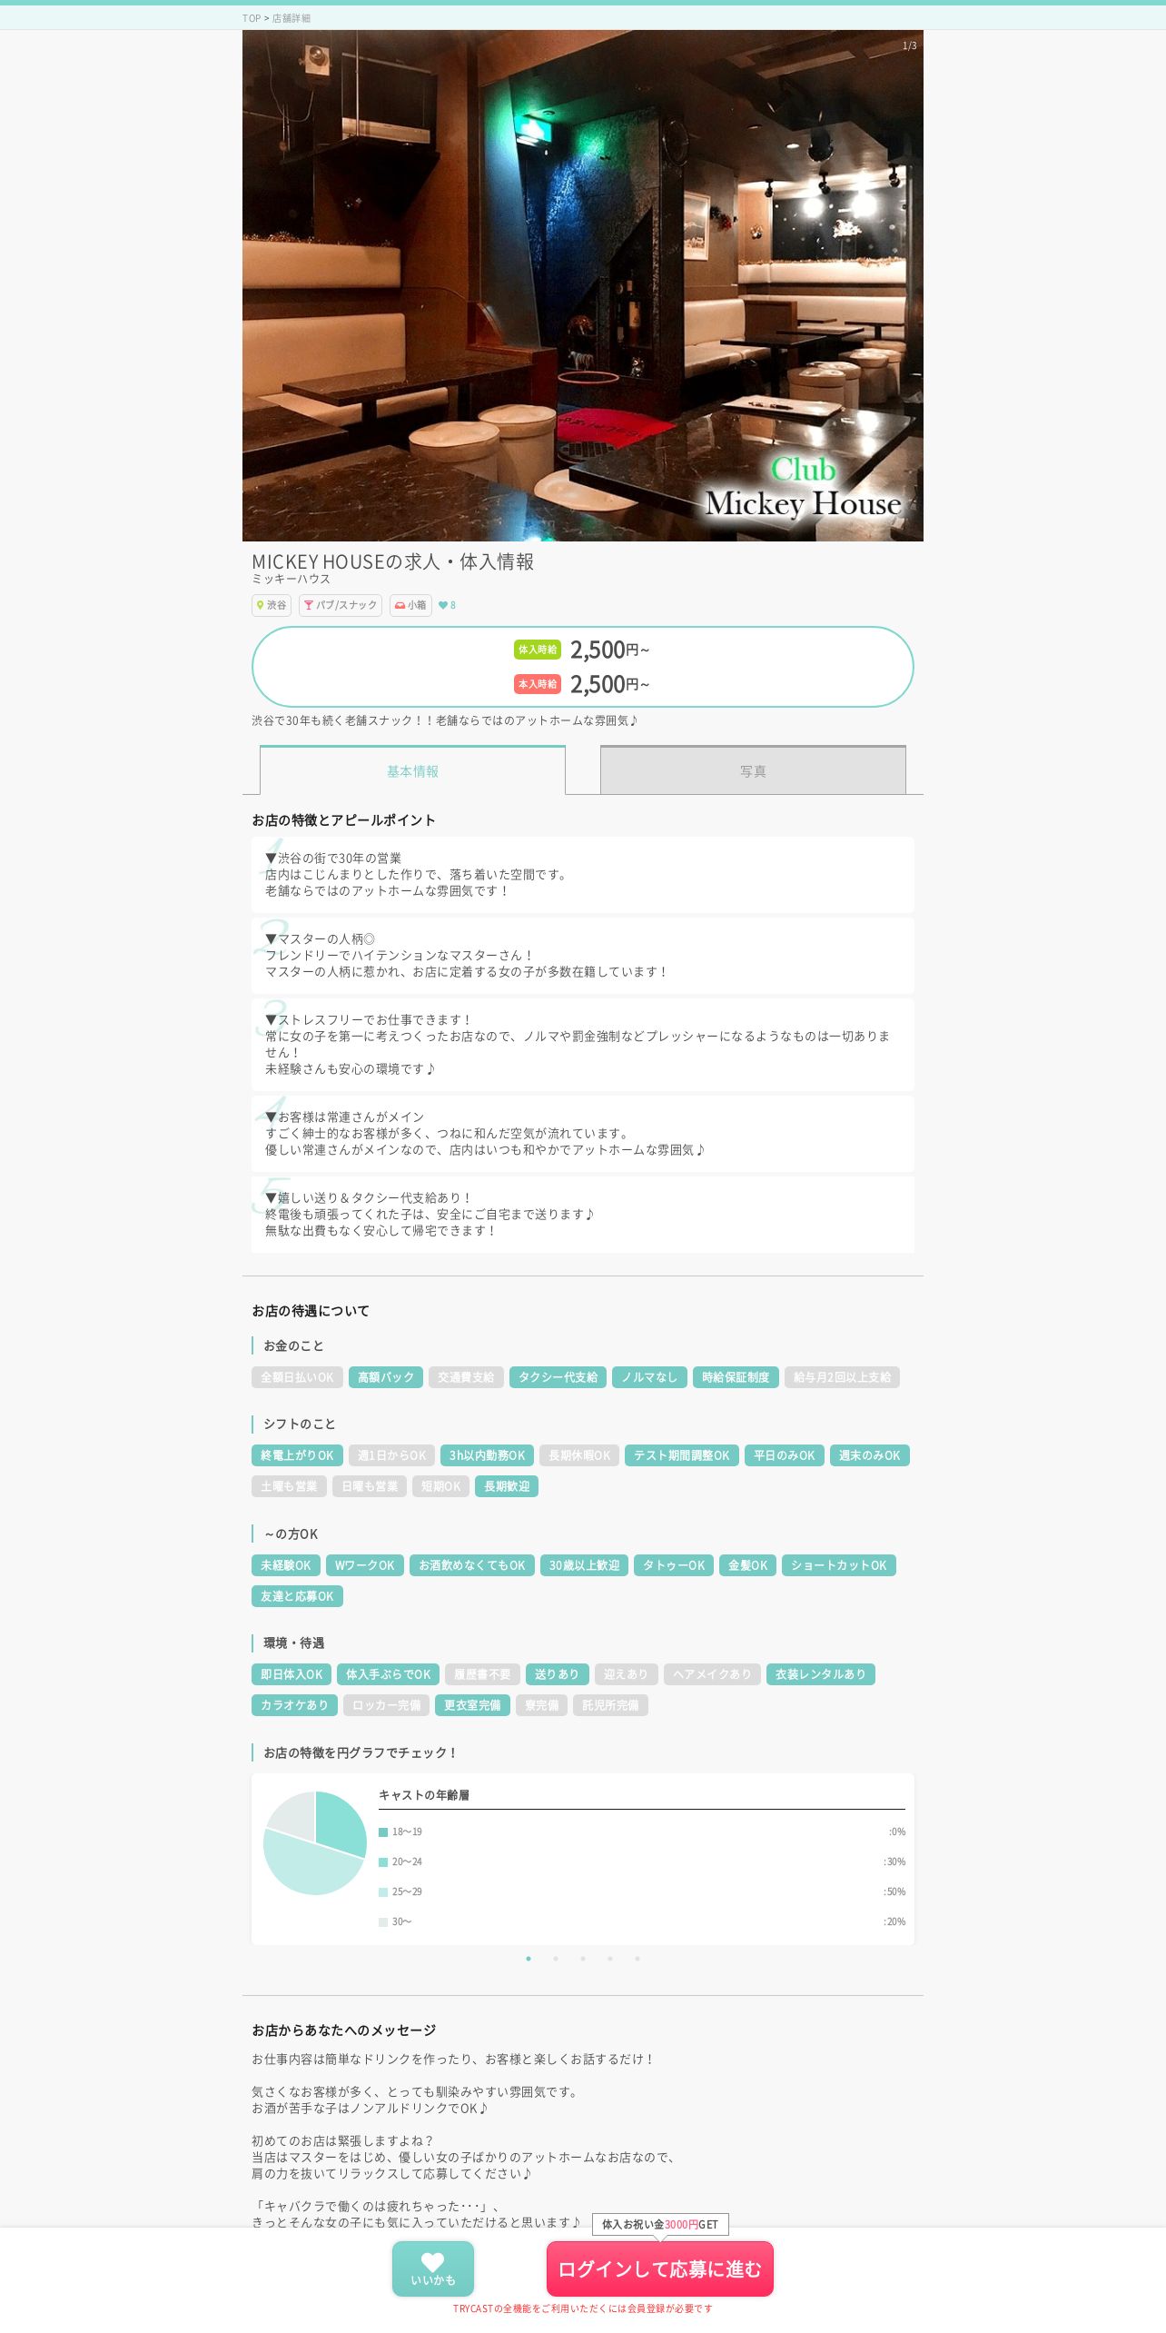
Task: Click the 衣装レンタルあり tag
Action: coord(821,1674)
